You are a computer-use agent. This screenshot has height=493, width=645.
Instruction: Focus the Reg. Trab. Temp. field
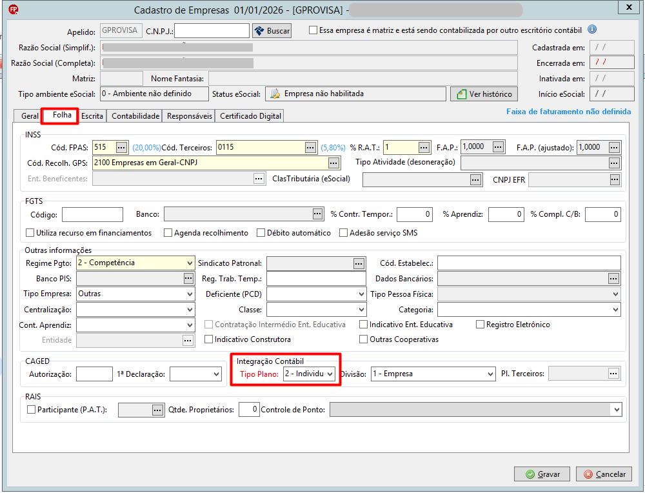point(316,279)
